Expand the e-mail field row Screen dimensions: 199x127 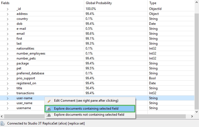[8, 29]
